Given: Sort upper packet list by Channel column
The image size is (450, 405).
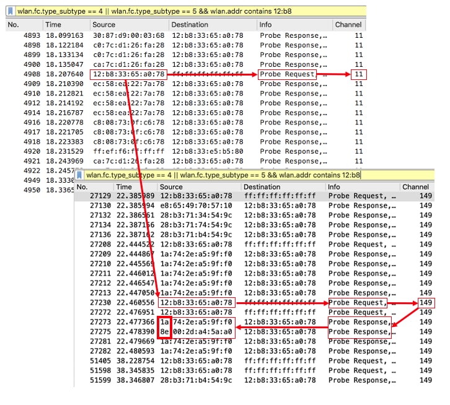Looking at the screenshot, I should point(349,25).
